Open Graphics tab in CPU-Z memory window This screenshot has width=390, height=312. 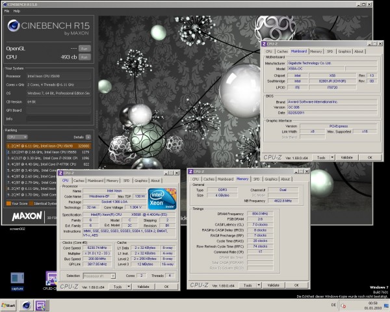coord(271,179)
